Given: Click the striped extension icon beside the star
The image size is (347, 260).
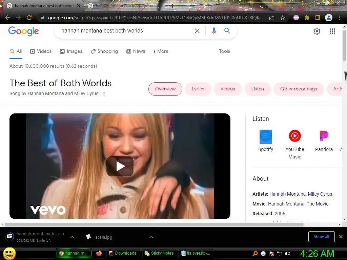Looking at the screenshot, I should click(296, 18).
